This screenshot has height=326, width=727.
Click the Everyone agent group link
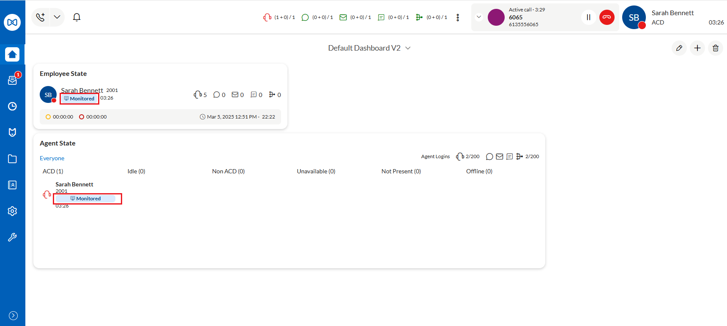[x=52, y=158]
